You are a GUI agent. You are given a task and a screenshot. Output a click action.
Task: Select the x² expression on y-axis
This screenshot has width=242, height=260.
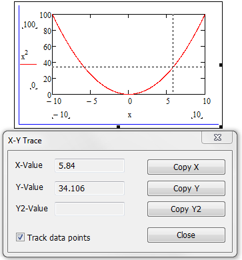(25, 55)
